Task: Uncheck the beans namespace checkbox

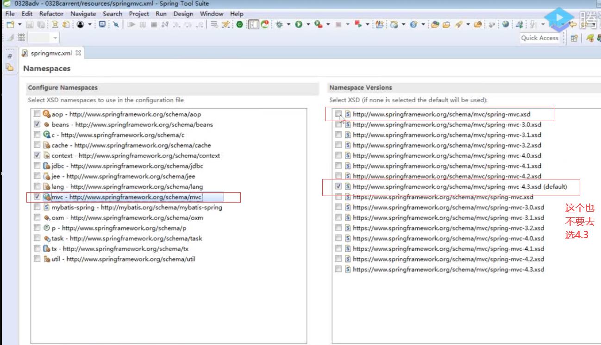Action: click(x=37, y=124)
